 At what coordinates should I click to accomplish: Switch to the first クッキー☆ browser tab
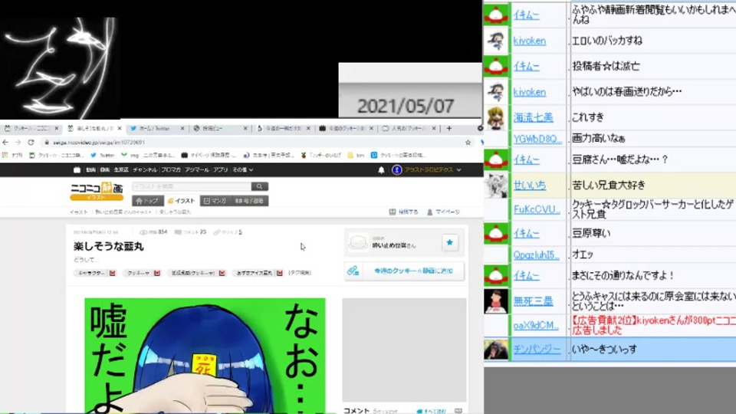[x=31, y=128]
